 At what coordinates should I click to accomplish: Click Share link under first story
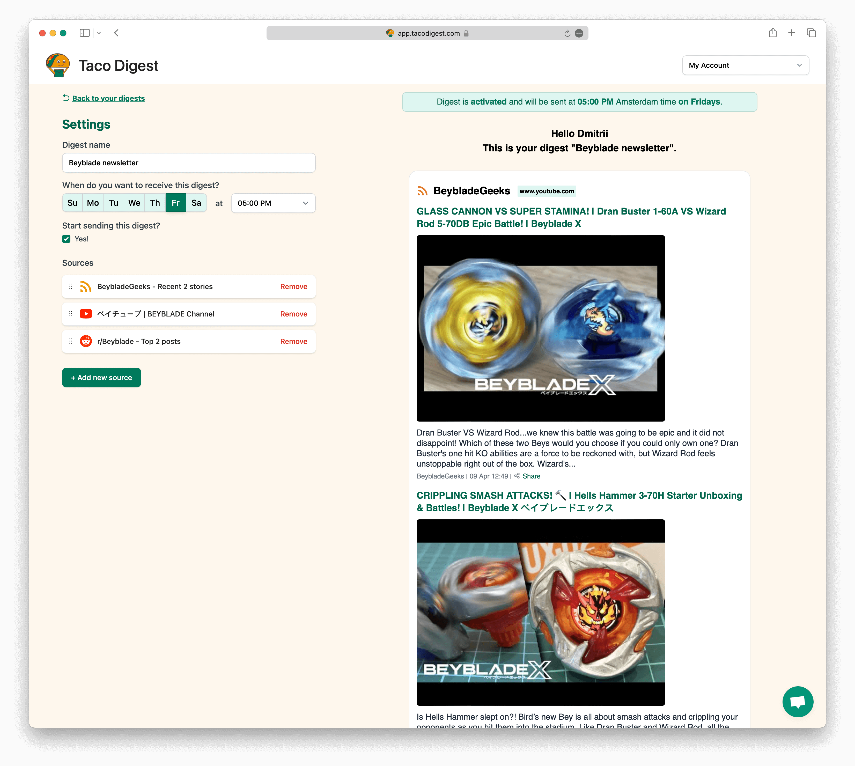click(531, 476)
